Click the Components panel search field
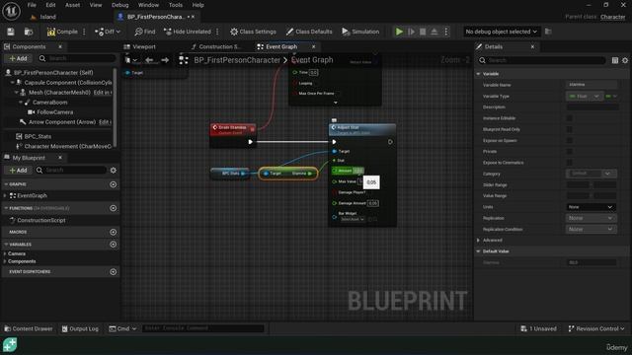 tap(77, 59)
